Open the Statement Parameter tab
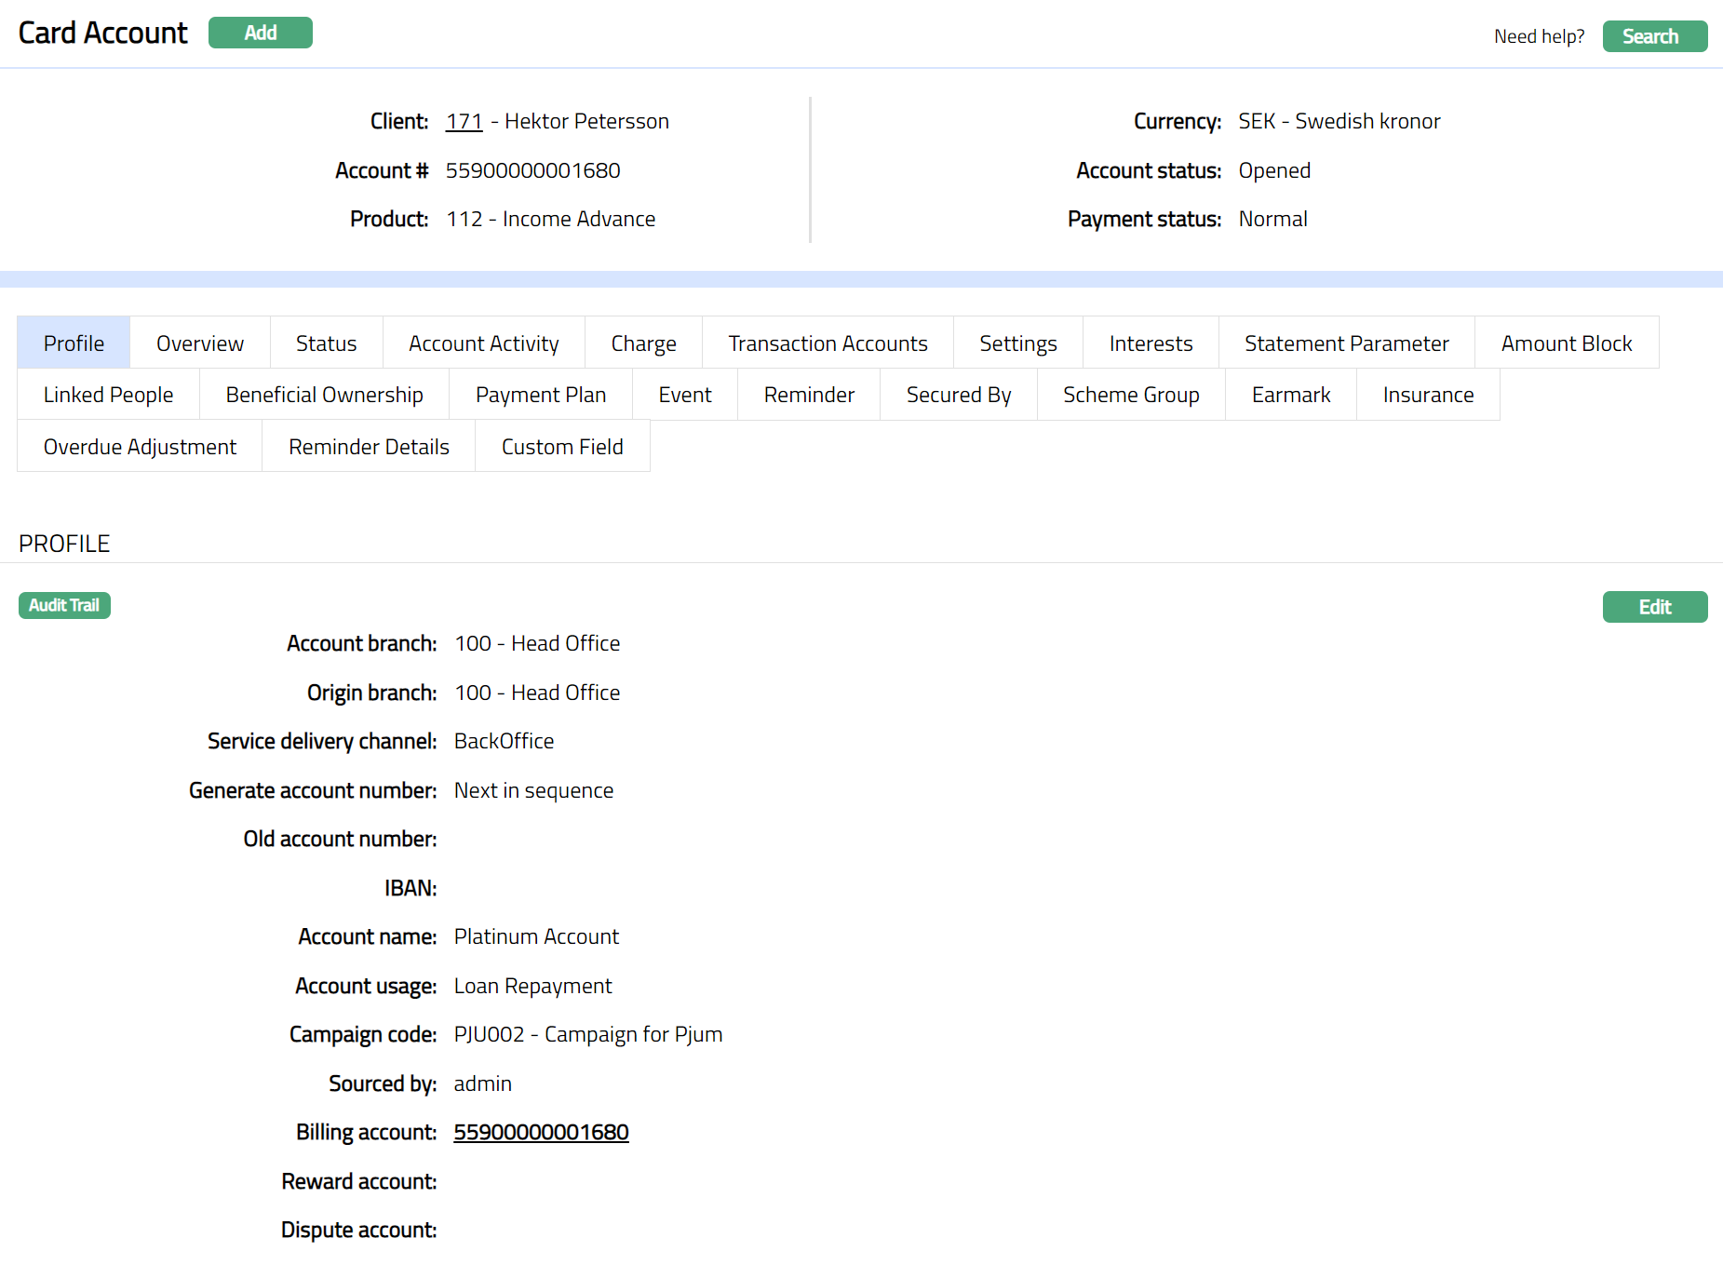This screenshot has height=1265, width=1723. (x=1346, y=343)
